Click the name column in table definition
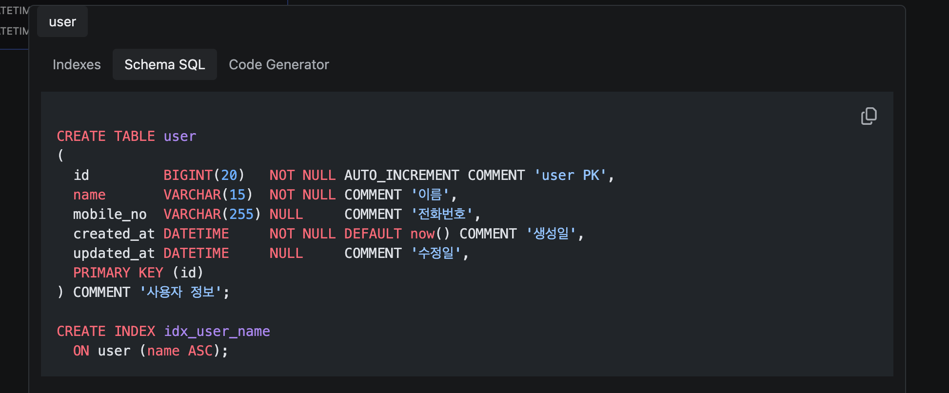 point(89,195)
